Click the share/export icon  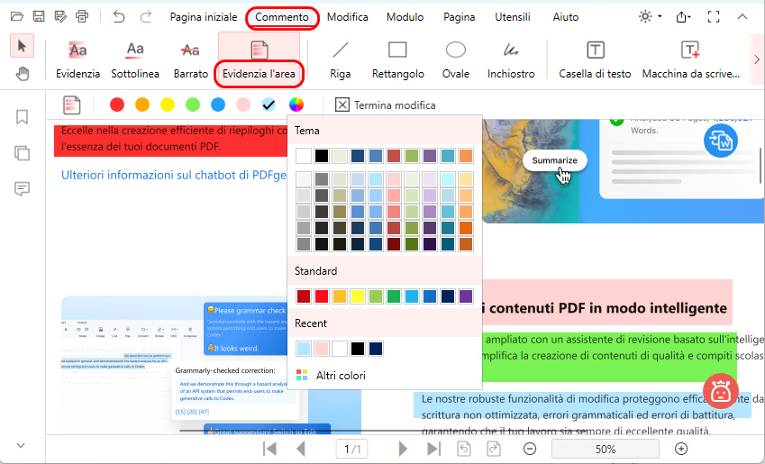coord(683,17)
